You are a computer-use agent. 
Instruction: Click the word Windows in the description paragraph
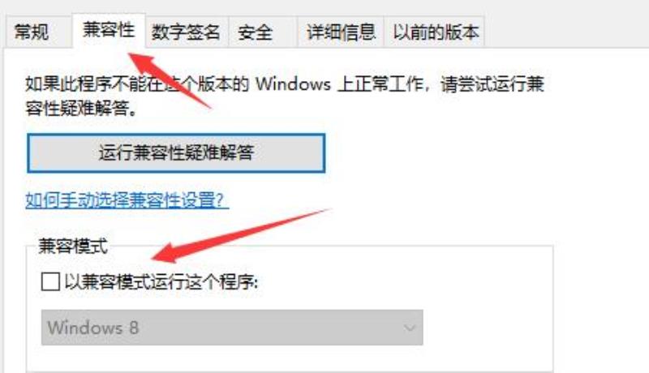coord(293,84)
